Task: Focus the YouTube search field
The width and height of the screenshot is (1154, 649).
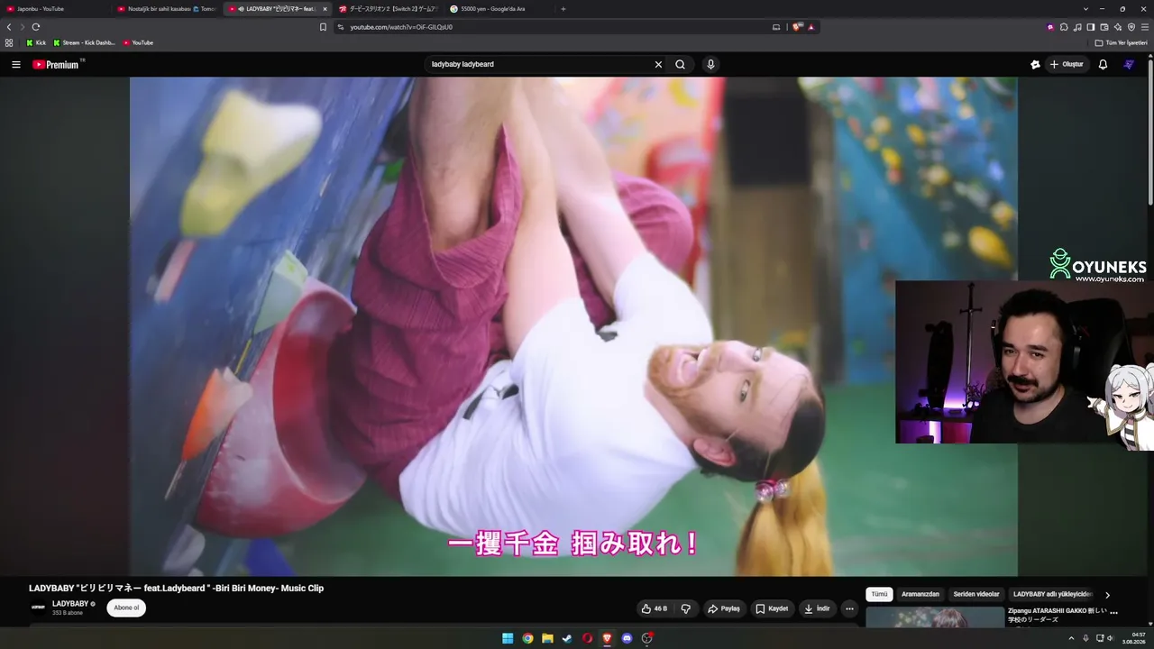Action: click(539, 65)
